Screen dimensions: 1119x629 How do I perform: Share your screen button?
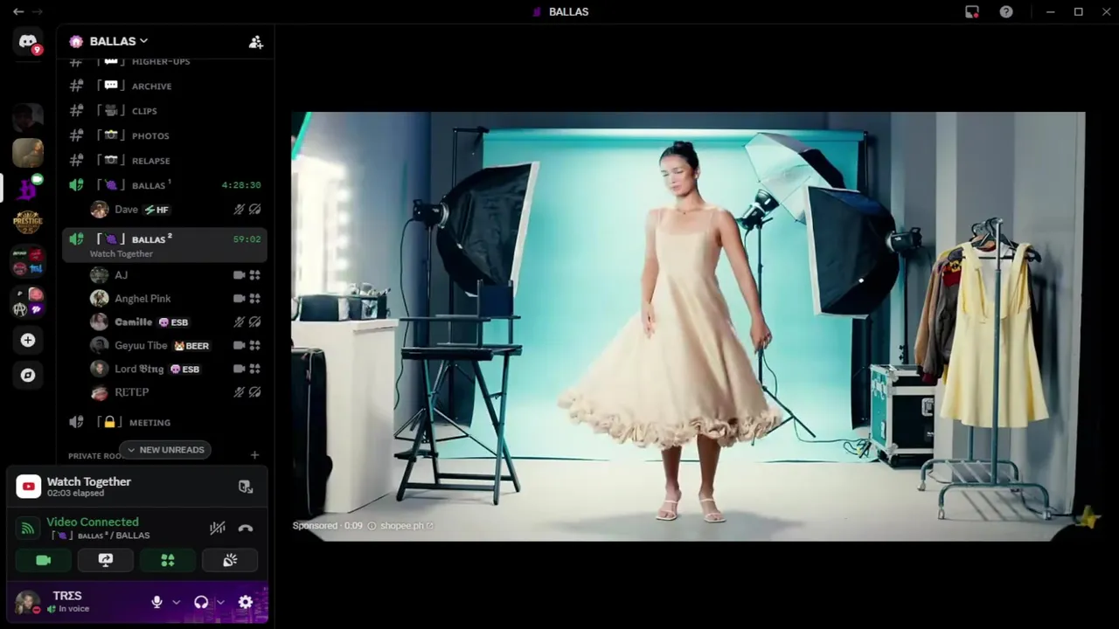pos(106,560)
